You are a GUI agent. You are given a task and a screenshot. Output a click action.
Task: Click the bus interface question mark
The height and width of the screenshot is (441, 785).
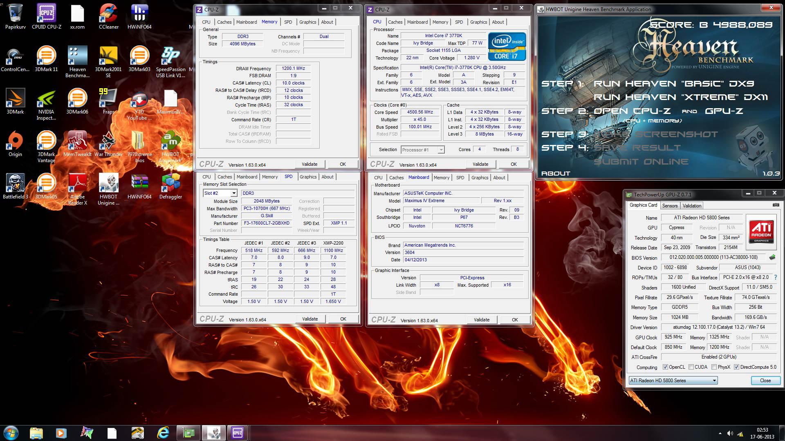coord(776,277)
